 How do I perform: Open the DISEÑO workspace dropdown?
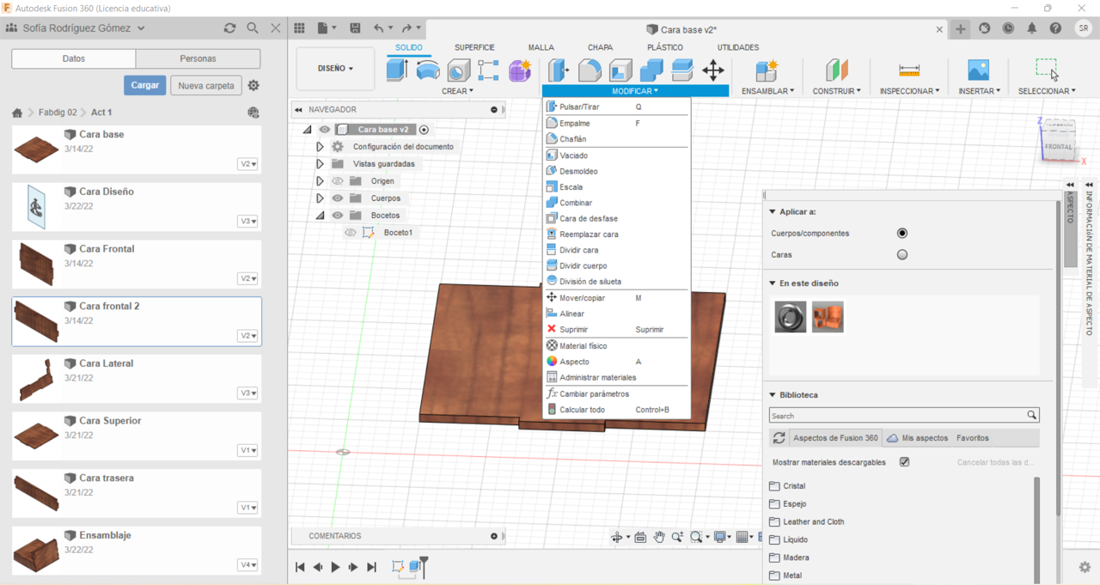pos(335,69)
